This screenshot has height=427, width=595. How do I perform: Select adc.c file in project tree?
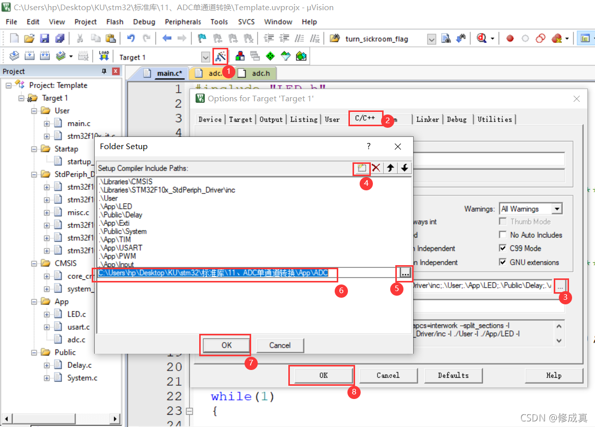coord(76,340)
